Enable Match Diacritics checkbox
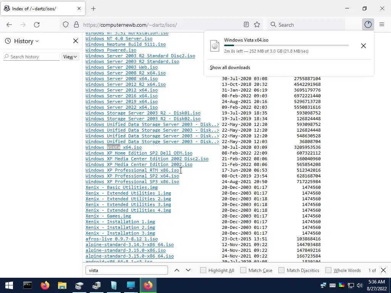This screenshot has height=293, width=391. point(281,270)
